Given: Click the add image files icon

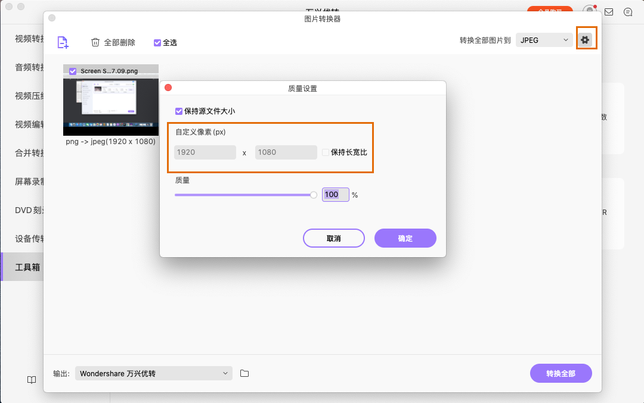Looking at the screenshot, I should 62,42.
